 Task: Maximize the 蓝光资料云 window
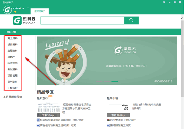[x=175, y=2]
